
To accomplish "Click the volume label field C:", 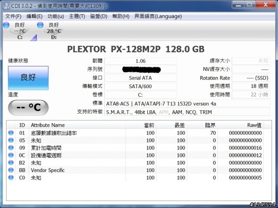I will point(141,95).
